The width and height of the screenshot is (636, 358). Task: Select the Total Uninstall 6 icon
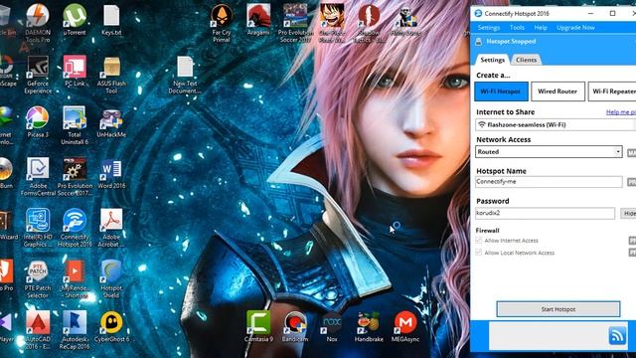click(75, 126)
